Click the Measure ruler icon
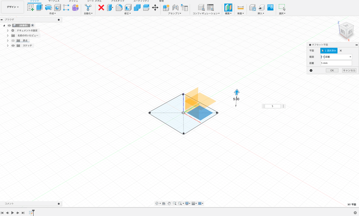 click(x=241, y=8)
